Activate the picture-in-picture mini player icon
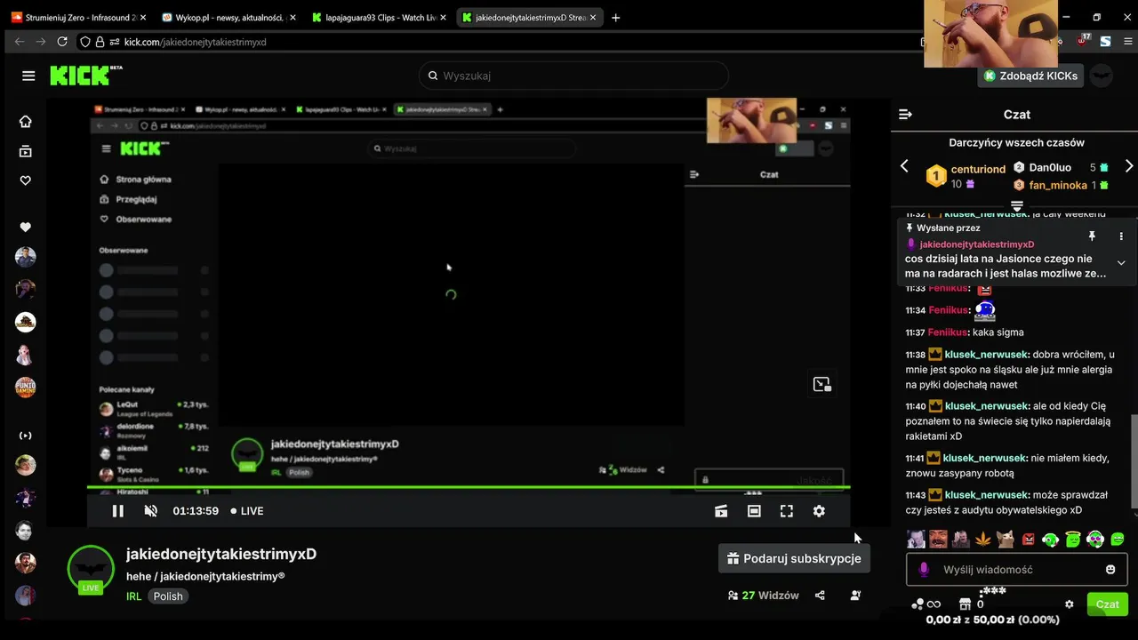1138x640 pixels. tap(821, 384)
